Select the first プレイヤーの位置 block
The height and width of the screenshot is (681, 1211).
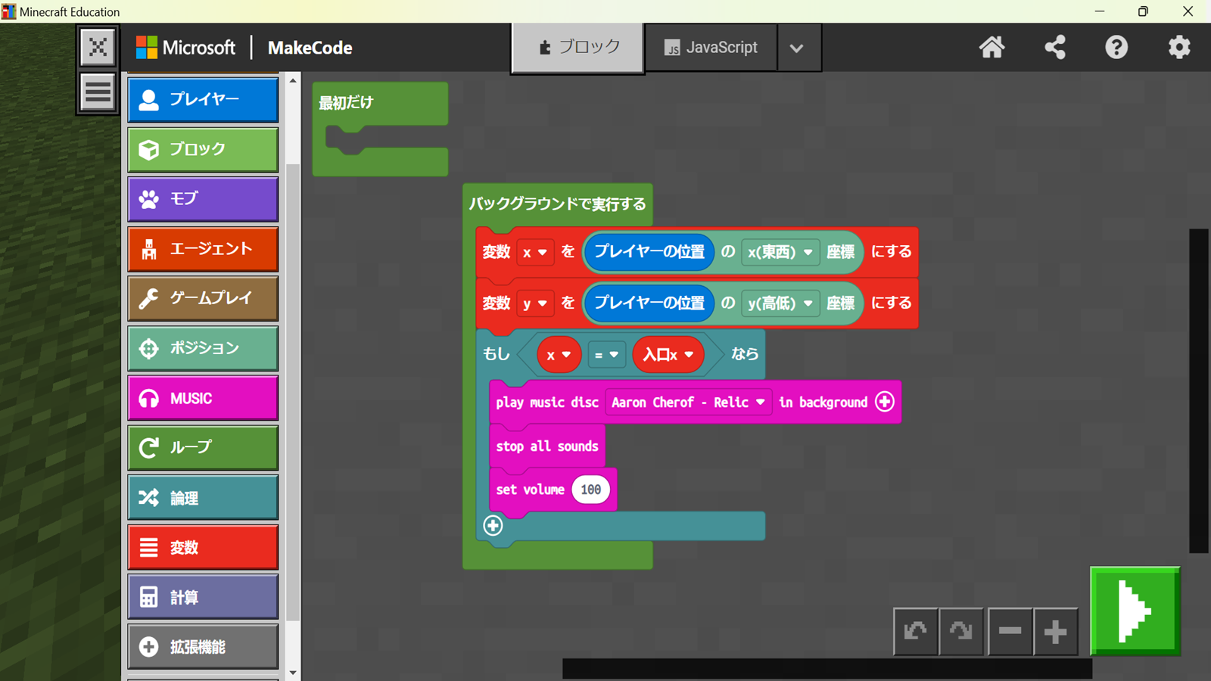click(x=649, y=252)
